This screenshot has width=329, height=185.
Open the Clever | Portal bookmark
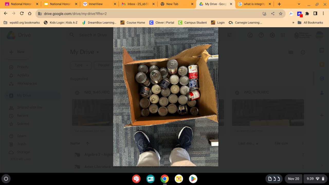pyautogui.click(x=162, y=23)
